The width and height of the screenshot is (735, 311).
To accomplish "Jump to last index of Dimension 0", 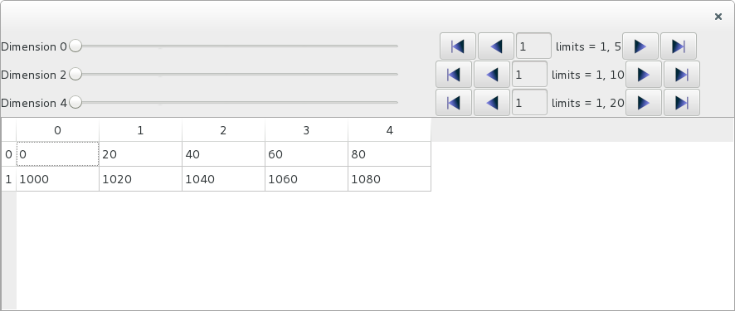I will pyautogui.click(x=679, y=46).
